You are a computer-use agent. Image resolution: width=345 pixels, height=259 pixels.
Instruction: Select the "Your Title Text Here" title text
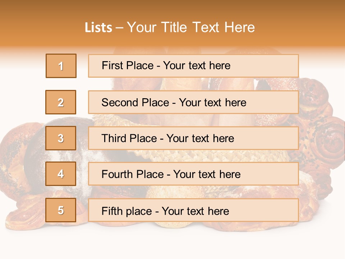(191, 27)
